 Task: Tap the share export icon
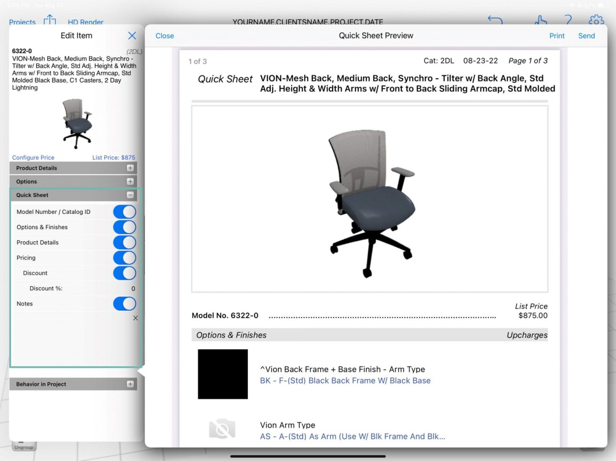pyautogui.click(x=50, y=19)
